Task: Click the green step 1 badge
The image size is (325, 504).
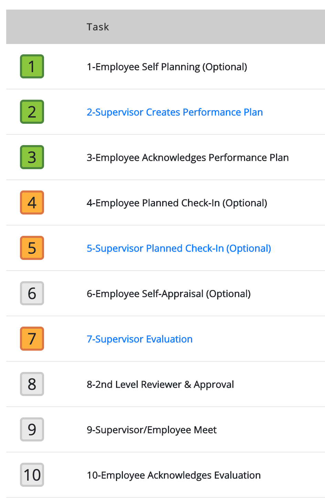Action: click(x=32, y=66)
